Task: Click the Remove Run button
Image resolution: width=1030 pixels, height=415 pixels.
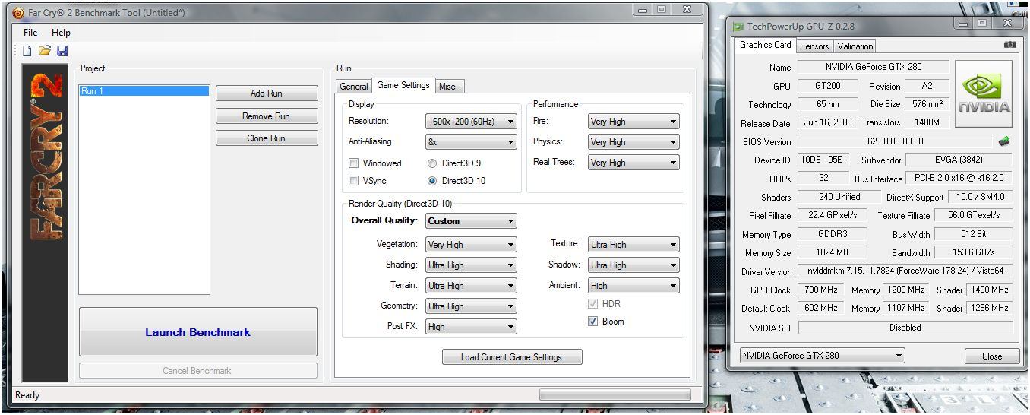Action: 267,116
